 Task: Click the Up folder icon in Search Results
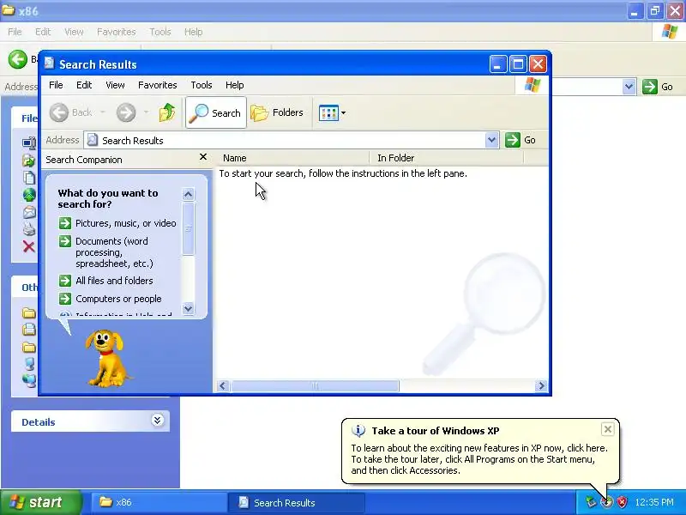coord(167,113)
